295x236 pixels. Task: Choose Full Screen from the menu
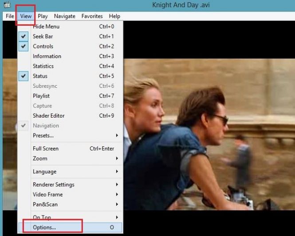pyautogui.click(x=70, y=149)
